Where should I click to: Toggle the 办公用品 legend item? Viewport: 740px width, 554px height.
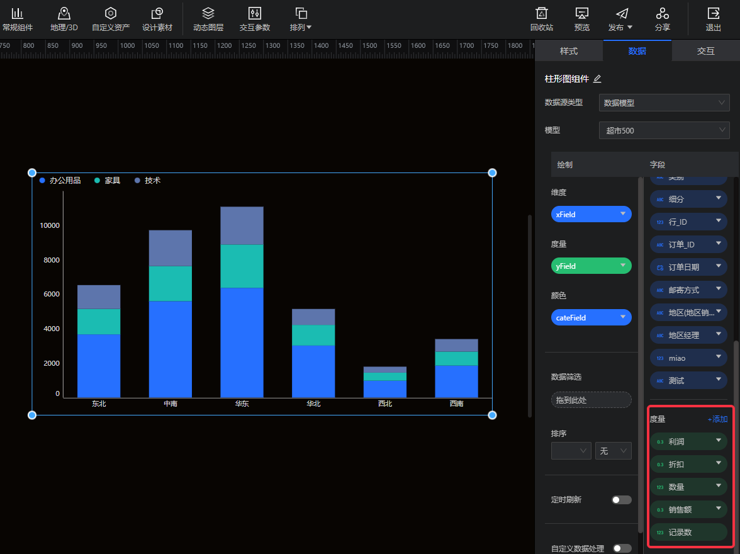60,181
